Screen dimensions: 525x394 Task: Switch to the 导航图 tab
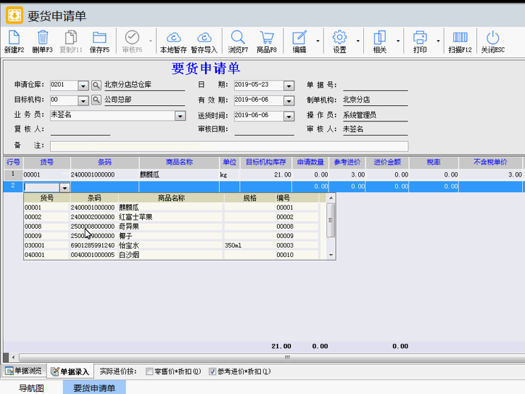[x=31, y=388]
